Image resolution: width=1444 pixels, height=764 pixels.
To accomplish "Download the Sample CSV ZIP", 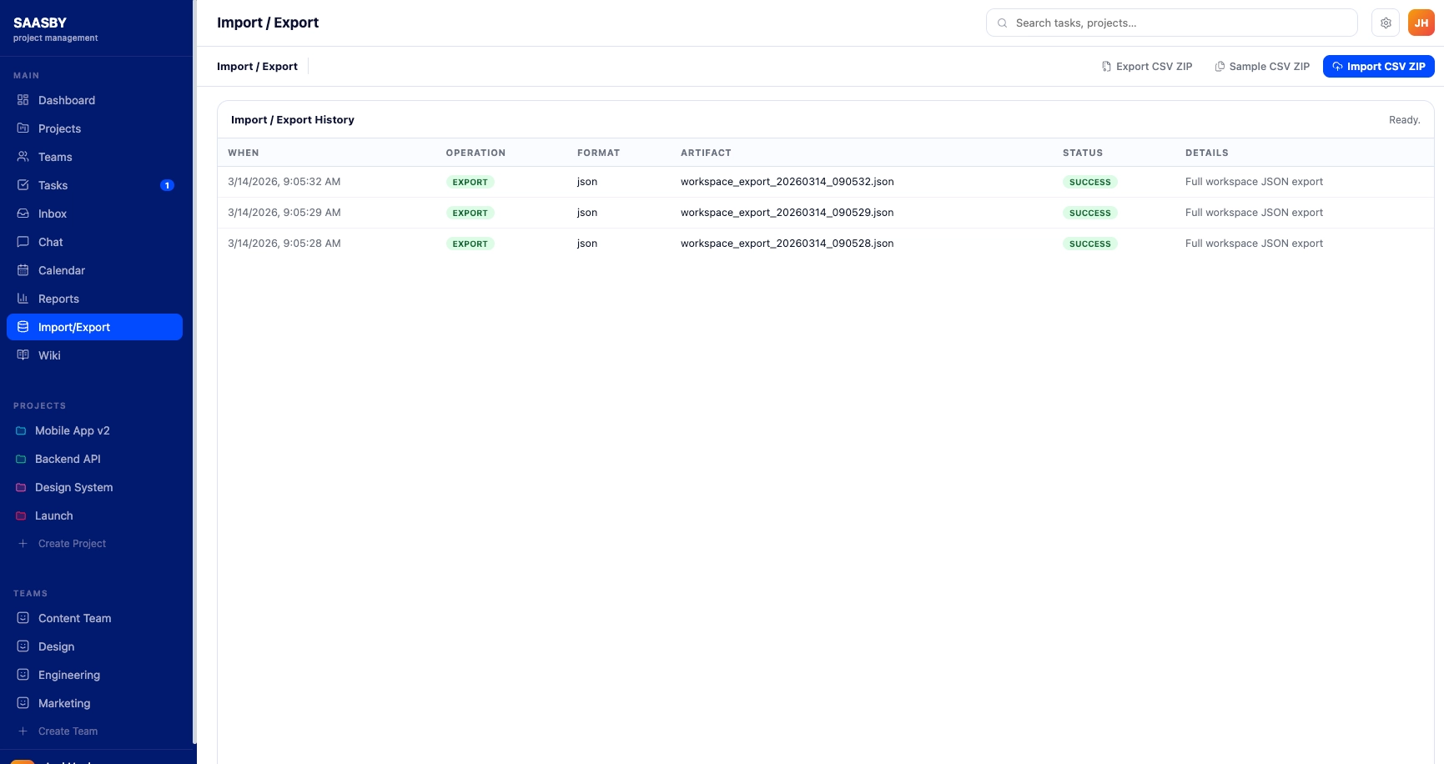I will point(1262,67).
